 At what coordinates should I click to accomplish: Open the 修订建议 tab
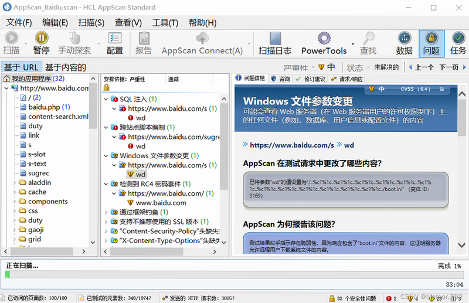(311, 79)
